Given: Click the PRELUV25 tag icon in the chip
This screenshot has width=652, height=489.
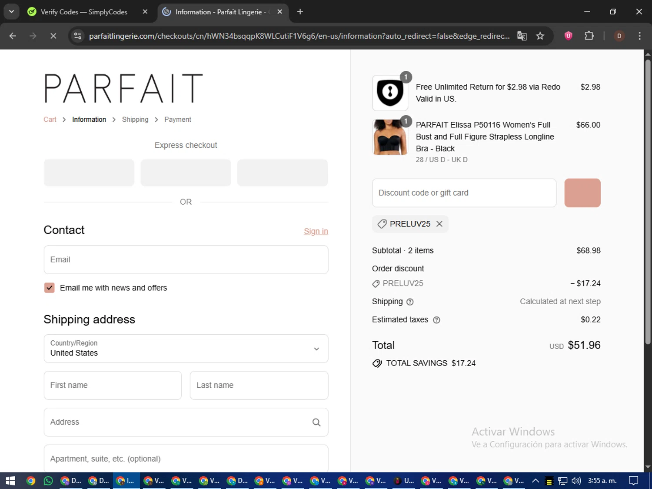Looking at the screenshot, I should [x=382, y=224].
